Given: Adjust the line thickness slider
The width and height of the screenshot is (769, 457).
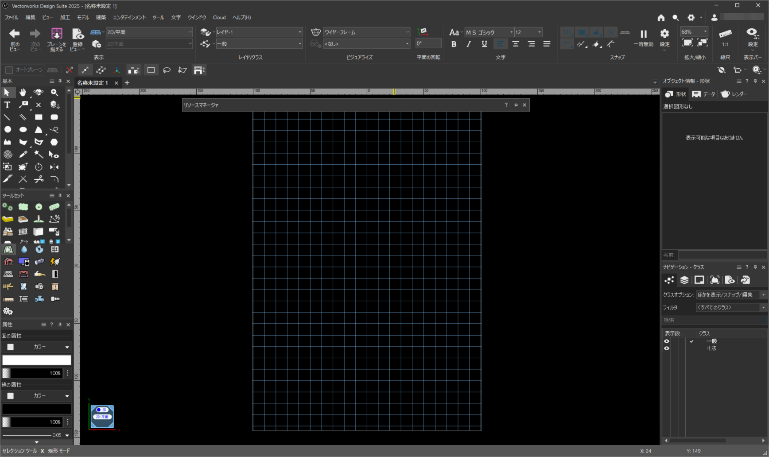Looking at the screenshot, I should (x=27, y=435).
